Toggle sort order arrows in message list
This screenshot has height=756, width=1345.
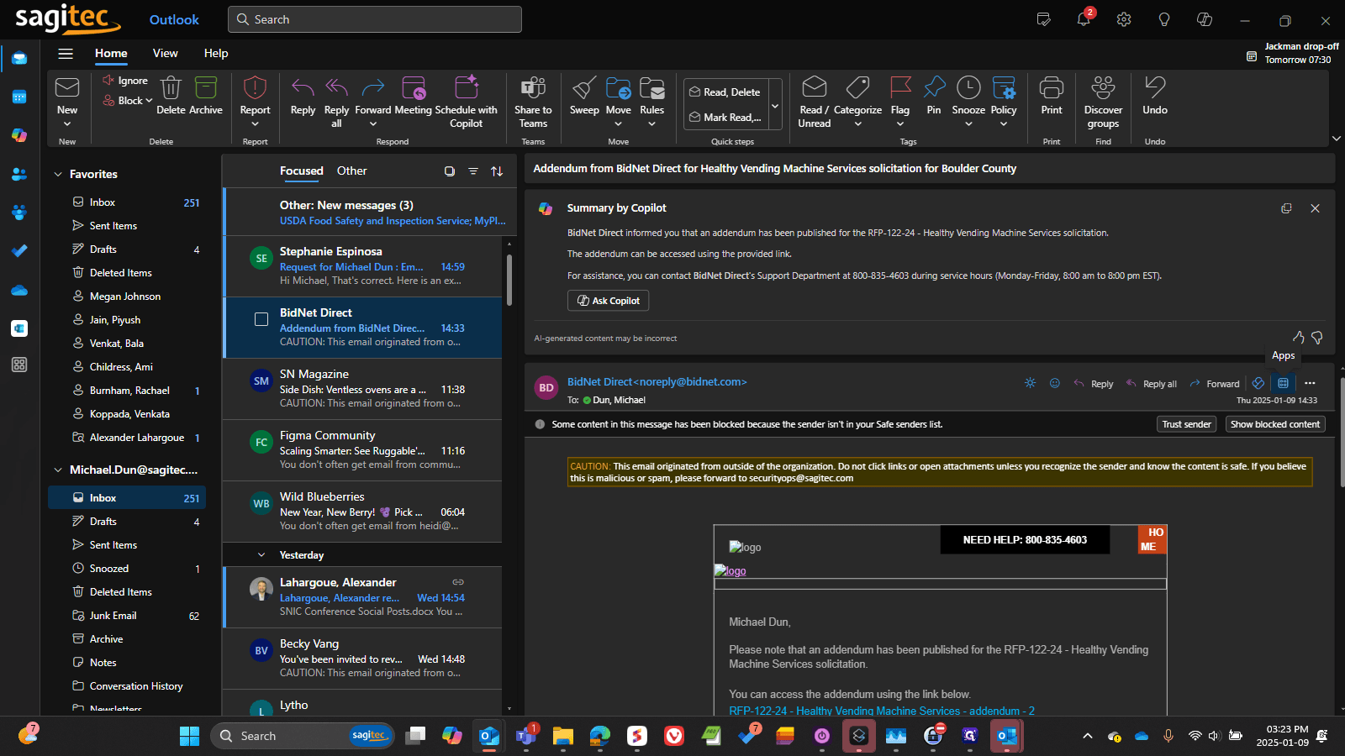pos(497,171)
